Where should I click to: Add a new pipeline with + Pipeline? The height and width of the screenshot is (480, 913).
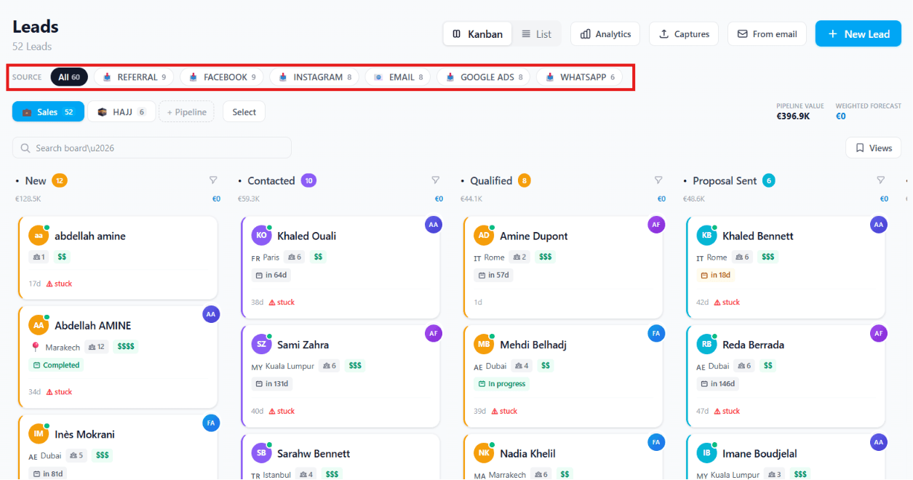click(186, 112)
